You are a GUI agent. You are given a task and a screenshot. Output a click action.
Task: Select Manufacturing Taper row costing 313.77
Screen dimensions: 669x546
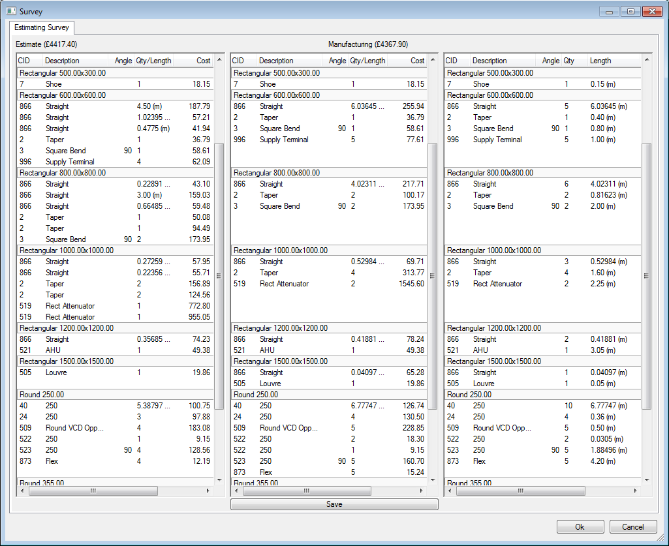click(329, 273)
